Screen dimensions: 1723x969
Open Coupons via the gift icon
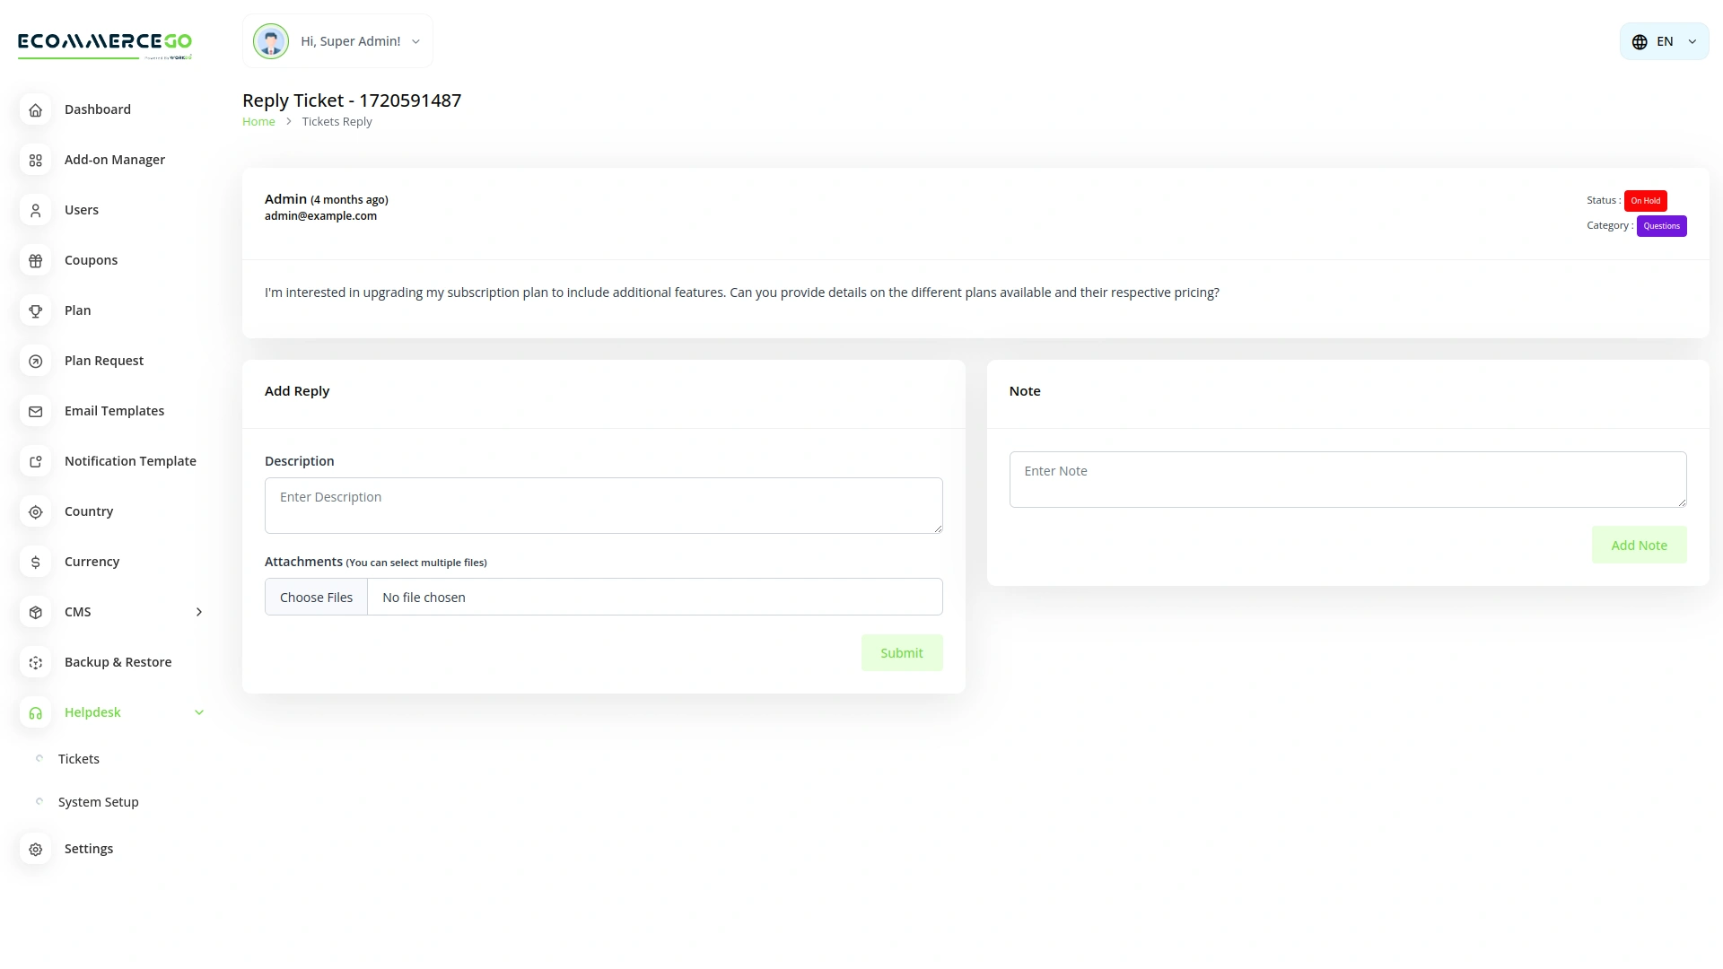click(x=35, y=260)
